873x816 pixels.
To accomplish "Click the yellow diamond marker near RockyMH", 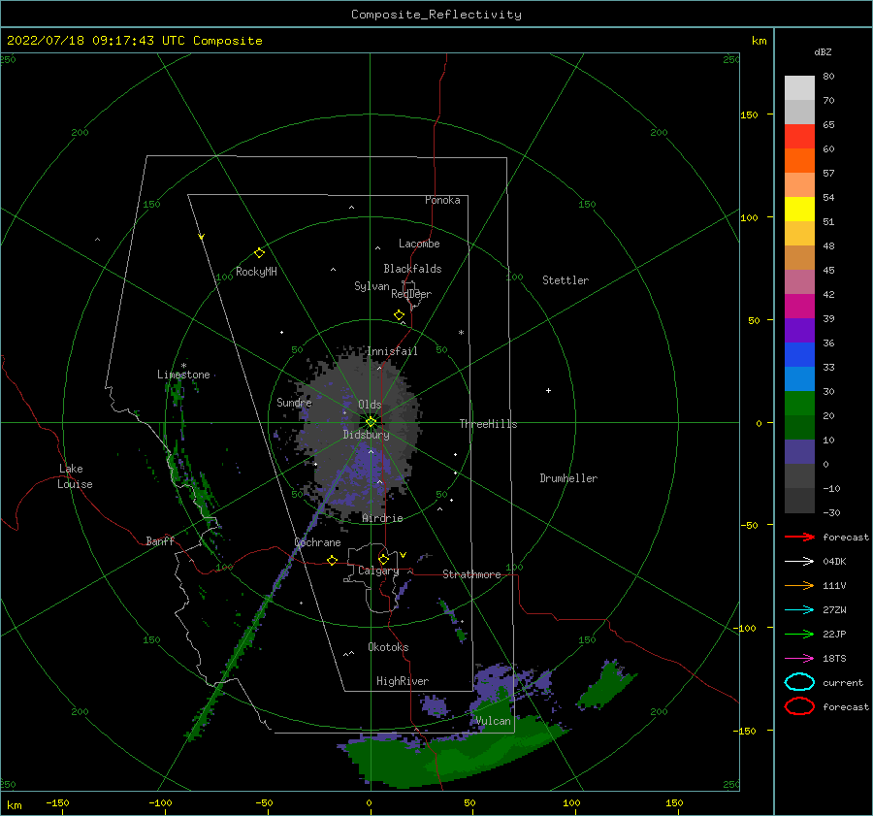I will point(259,253).
